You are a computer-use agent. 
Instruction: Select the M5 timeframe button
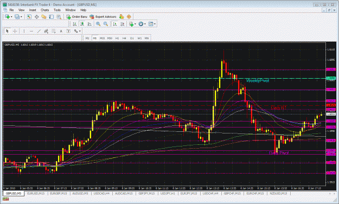click(x=95, y=38)
